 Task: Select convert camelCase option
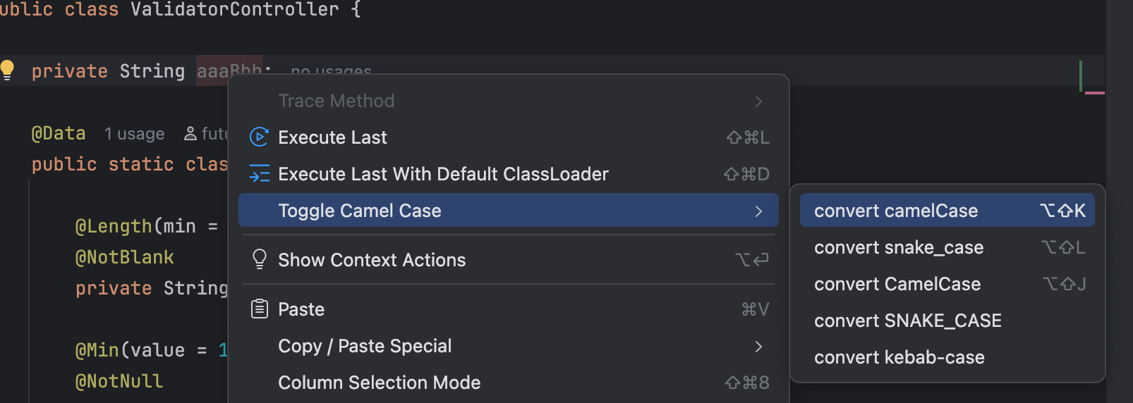click(x=896, y=211)
